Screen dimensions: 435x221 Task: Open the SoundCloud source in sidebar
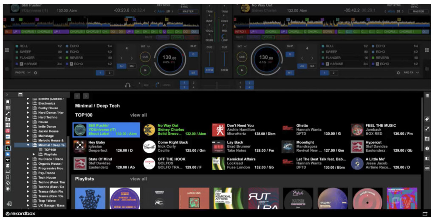coord(8,142)
